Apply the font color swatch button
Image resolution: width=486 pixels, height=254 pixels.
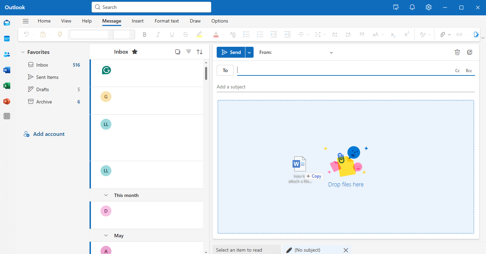[x=216, y=34]
